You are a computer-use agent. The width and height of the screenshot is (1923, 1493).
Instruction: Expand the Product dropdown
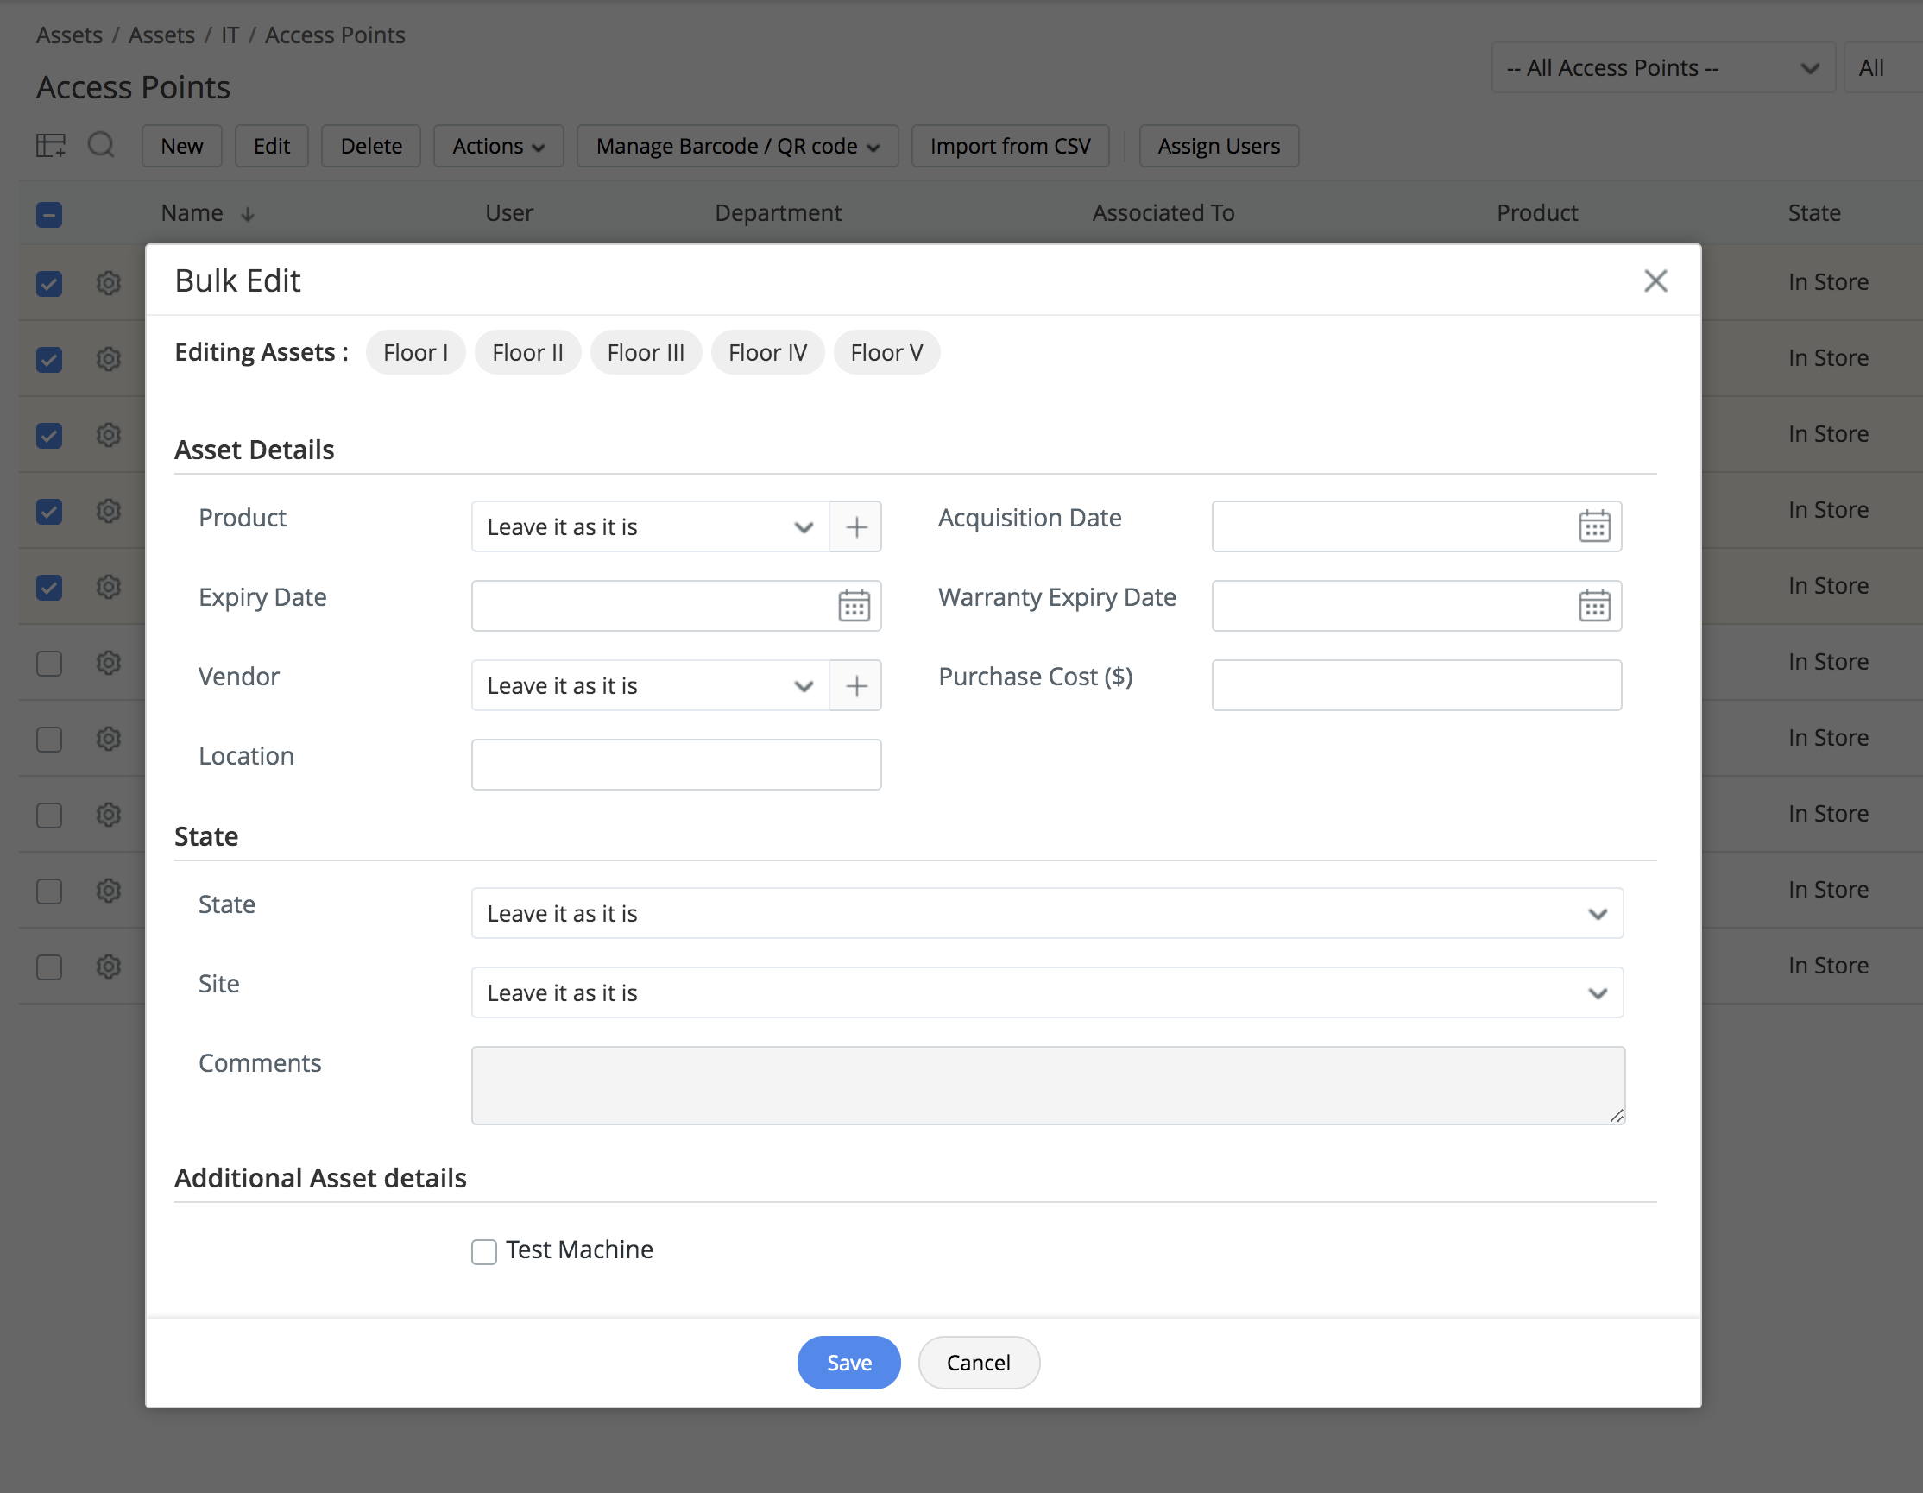[x=650, y=526]
